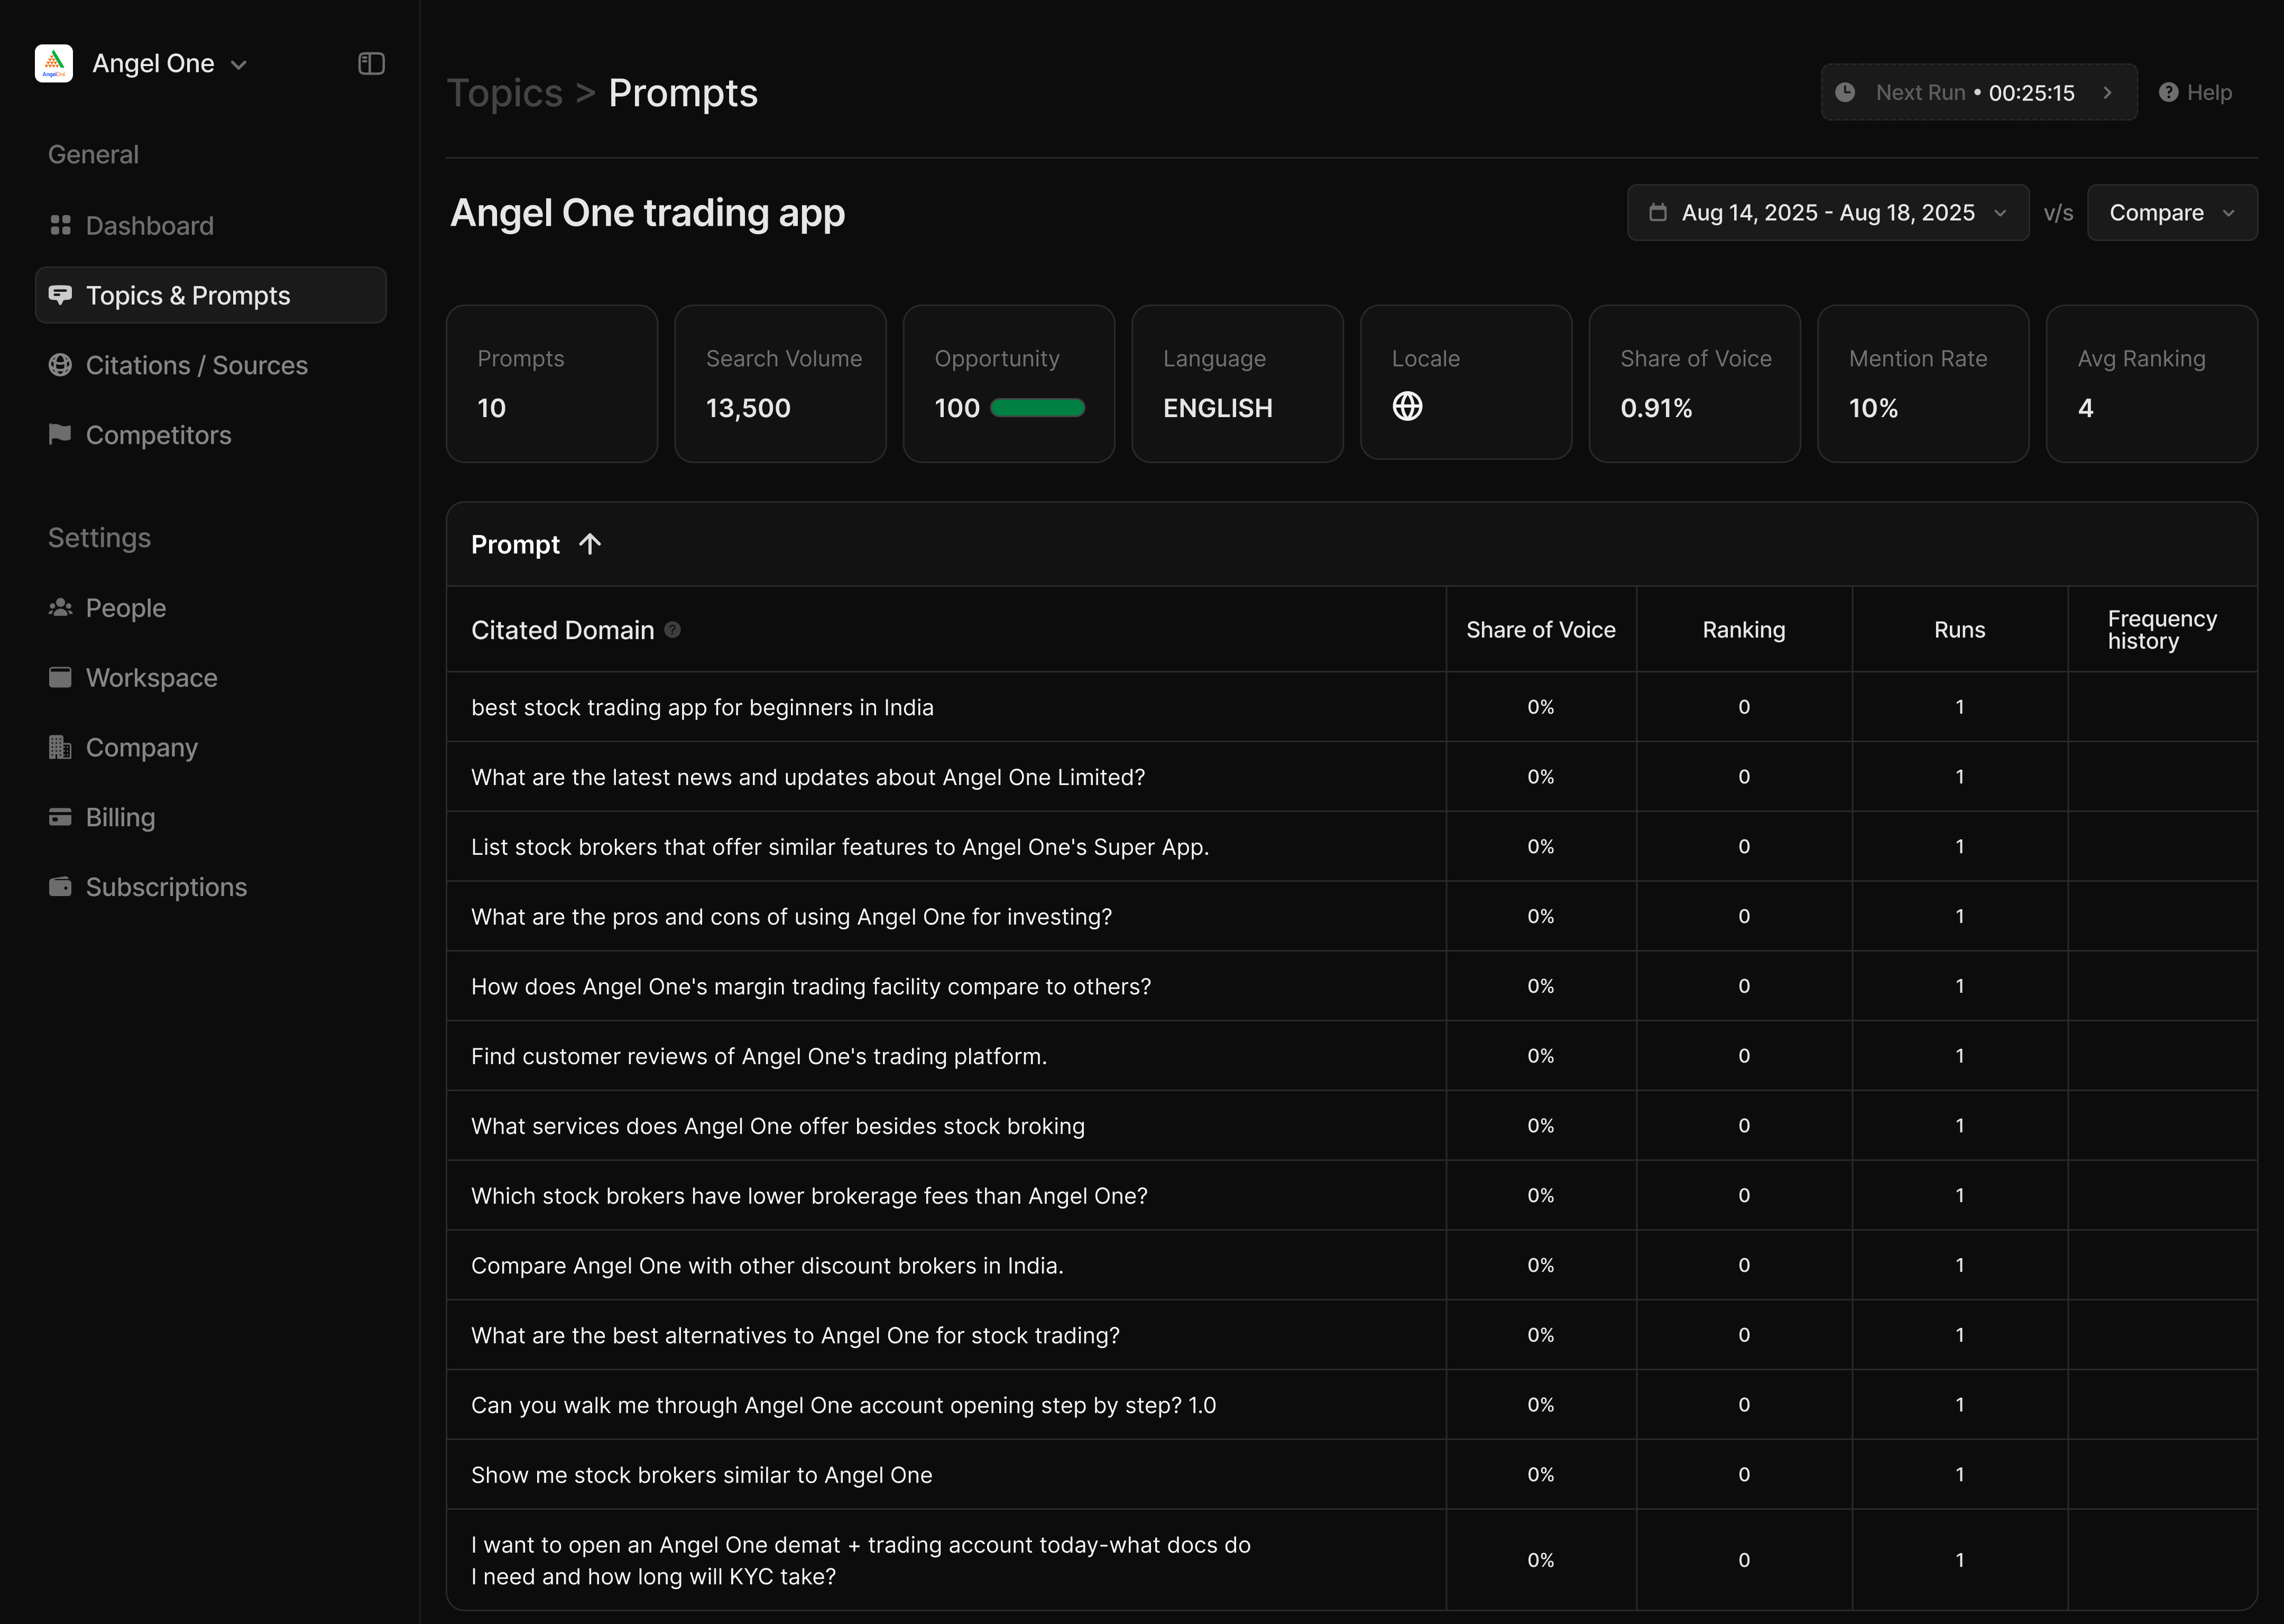This screenshot has width=2284, height=1624.
Task: Click the Angel One logo icon
Action: (54, 64)
